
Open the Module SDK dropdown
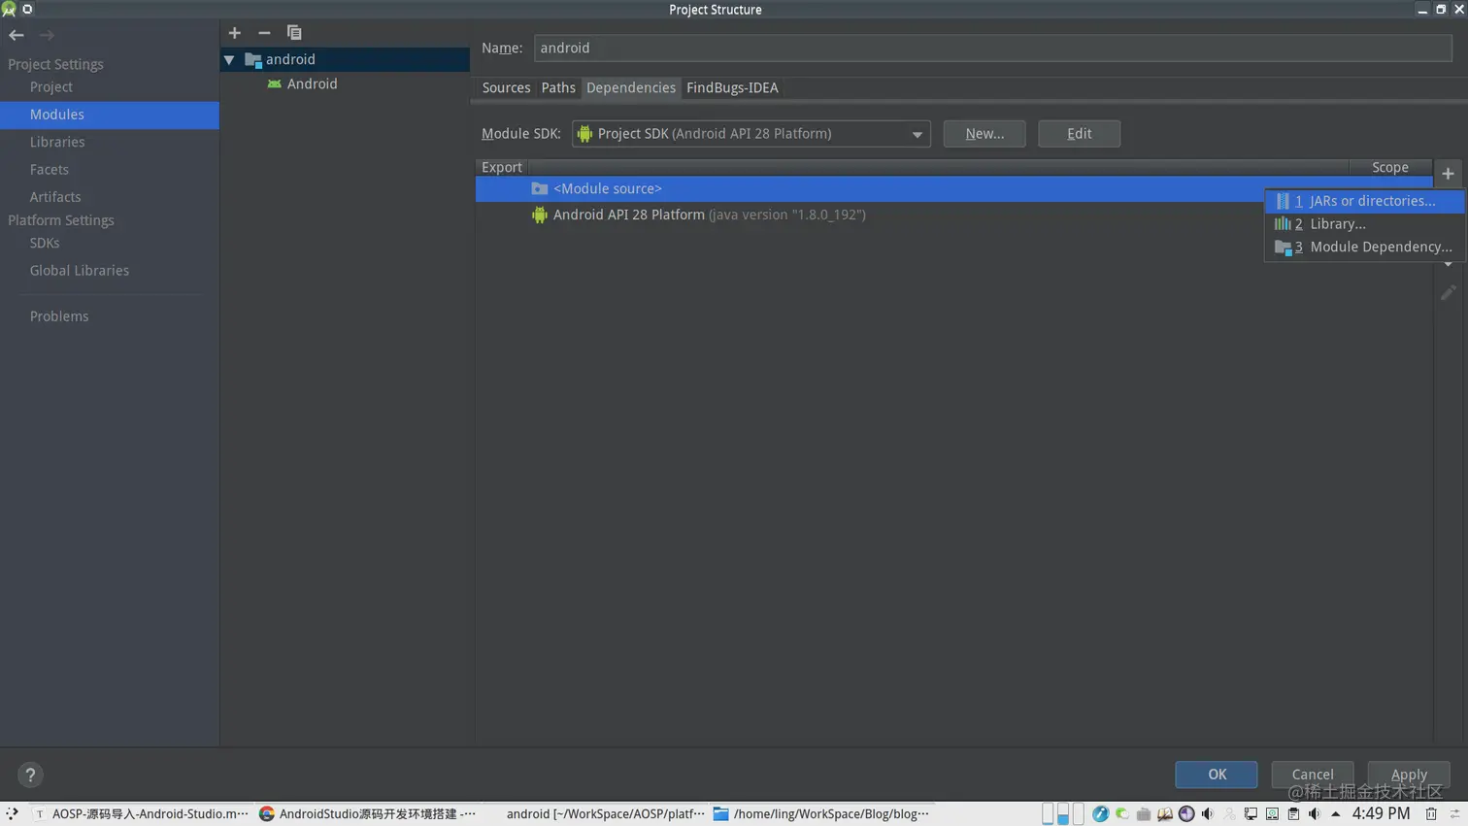point(751,134)
